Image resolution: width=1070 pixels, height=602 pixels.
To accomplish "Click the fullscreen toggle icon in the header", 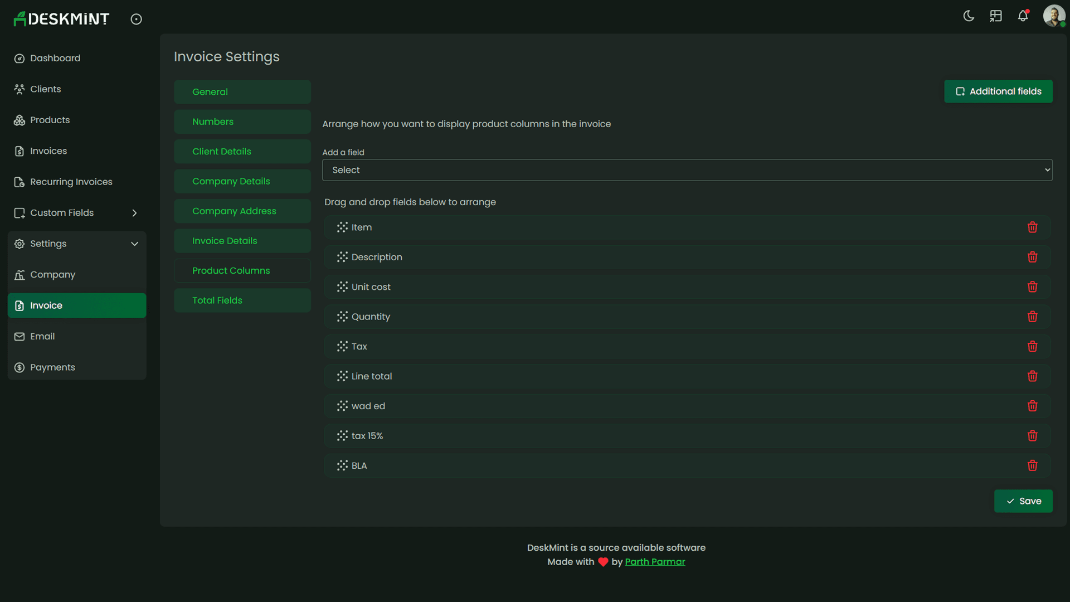I will pyautogui.click(x=996, y=16).
